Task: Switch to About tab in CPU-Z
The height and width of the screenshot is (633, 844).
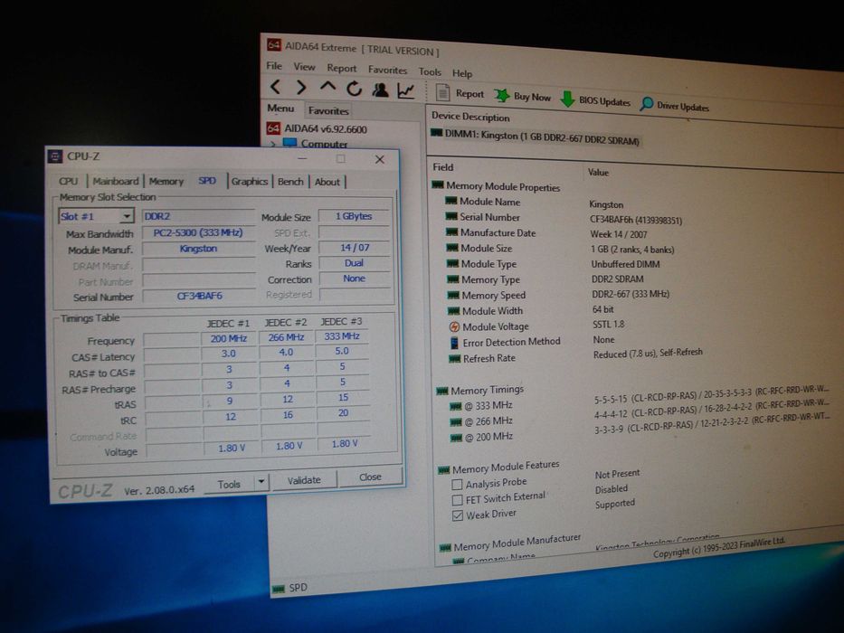Action: click(x=327, y=182)
